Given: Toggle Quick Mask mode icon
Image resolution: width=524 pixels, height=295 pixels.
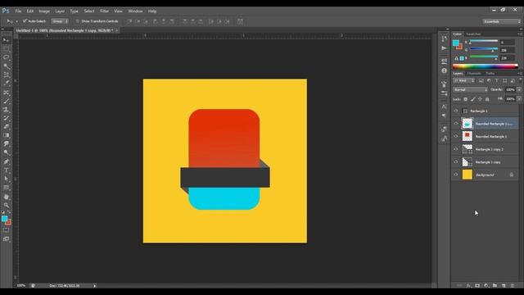Looking at the screenshot, I should tap(6, 230).
